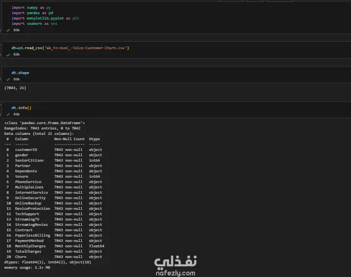The width and height of the screenshot is (351, 277).
Task: Click the 'memory usage: 1.1+ MB' line
Action: [27, 268]
